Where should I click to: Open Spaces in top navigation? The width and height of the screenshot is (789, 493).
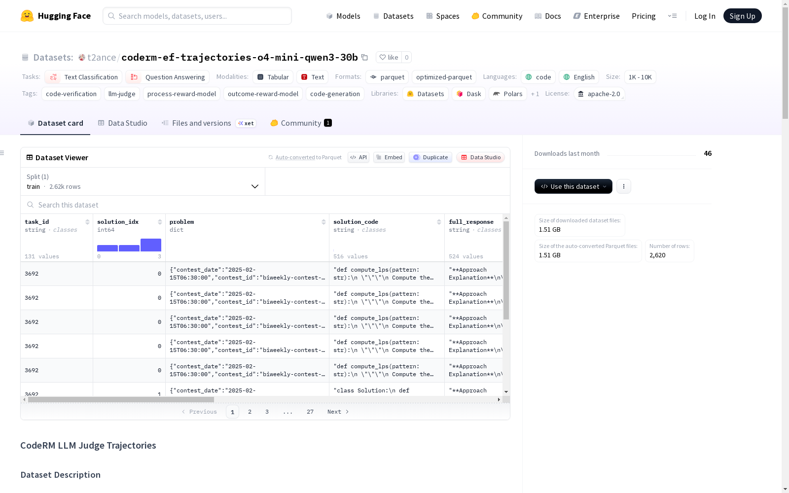[x=442, y=16]
